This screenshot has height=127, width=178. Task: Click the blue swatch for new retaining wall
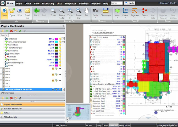click(56, 62)
